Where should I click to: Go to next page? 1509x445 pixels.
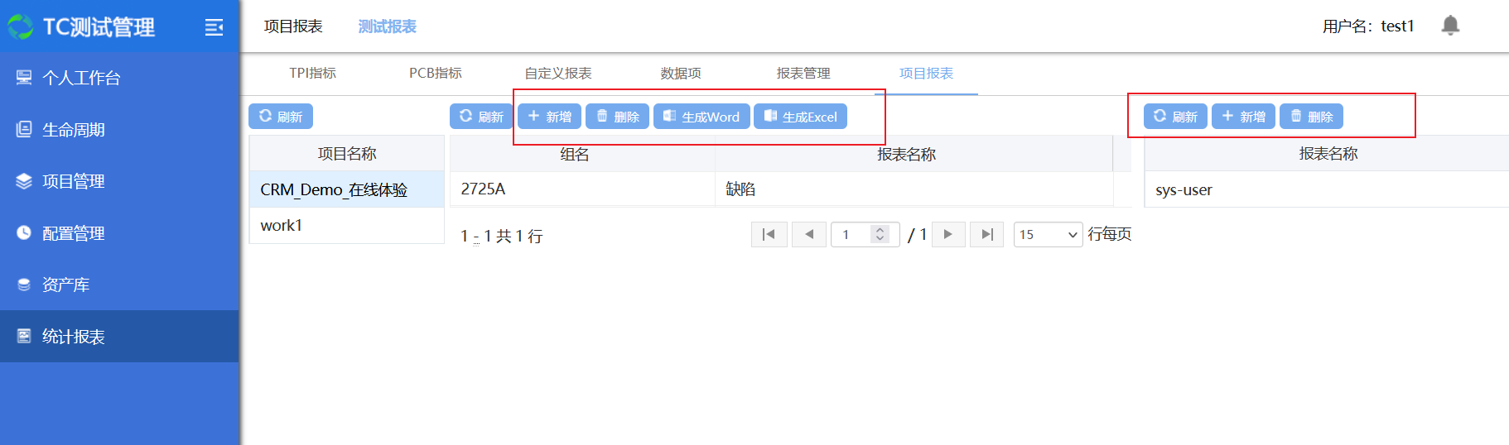click(948, 234)
